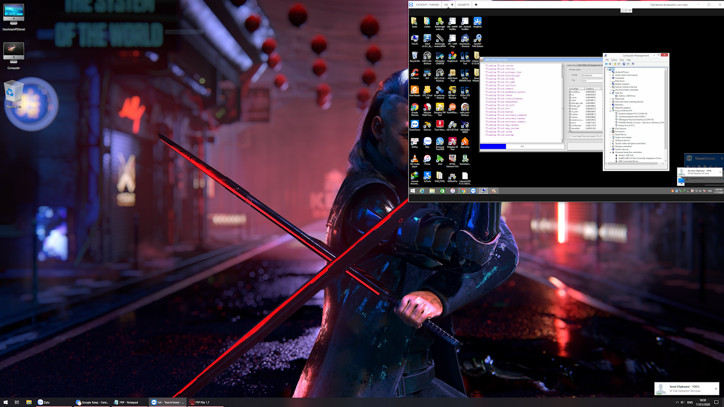Open KingRoot icon on remote desktop
This screenshot has height=407, width=724.
477,22
